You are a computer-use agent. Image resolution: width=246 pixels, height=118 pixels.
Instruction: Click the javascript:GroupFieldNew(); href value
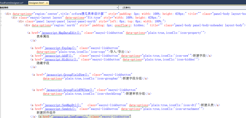point(68,75)
